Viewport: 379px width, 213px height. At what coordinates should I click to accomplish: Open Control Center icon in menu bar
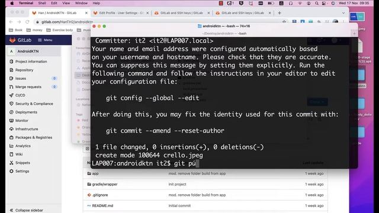(324, 3)
